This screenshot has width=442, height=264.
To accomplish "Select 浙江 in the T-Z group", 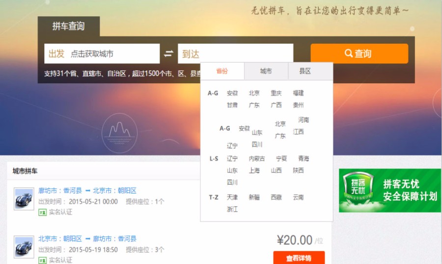I will click(x=232, y=210).
